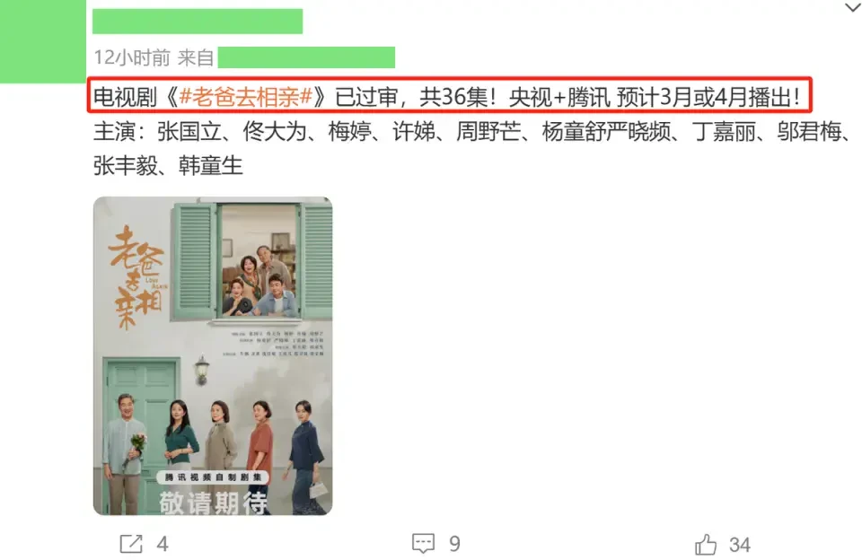
Task: Click the redacted source after 来自
Action: 306,57
